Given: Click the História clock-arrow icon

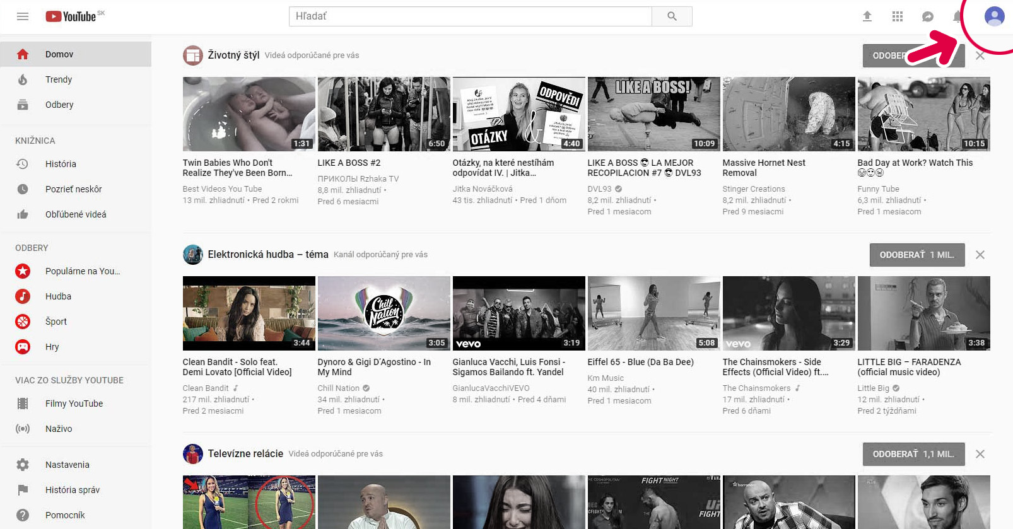Looking at the screenshot, I should (23, 164).
